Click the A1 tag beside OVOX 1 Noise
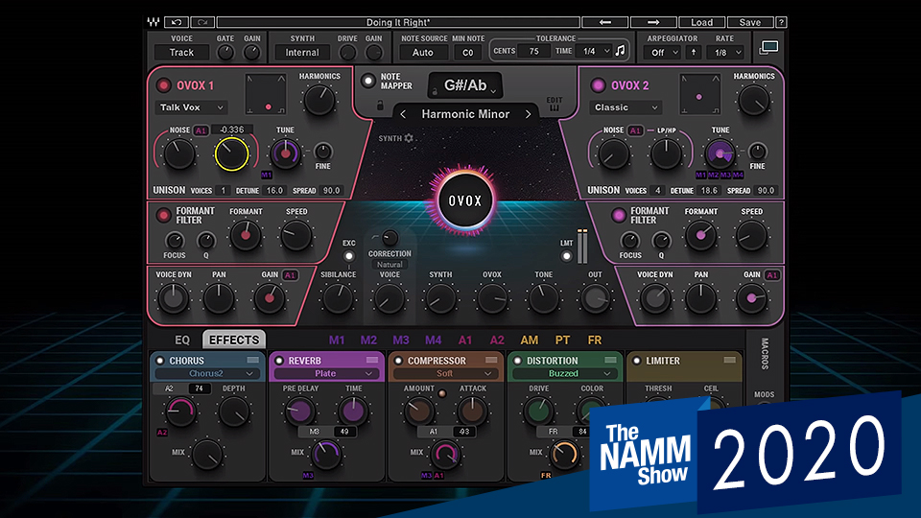Screen dimensions: 921x518 click(201, 130)
